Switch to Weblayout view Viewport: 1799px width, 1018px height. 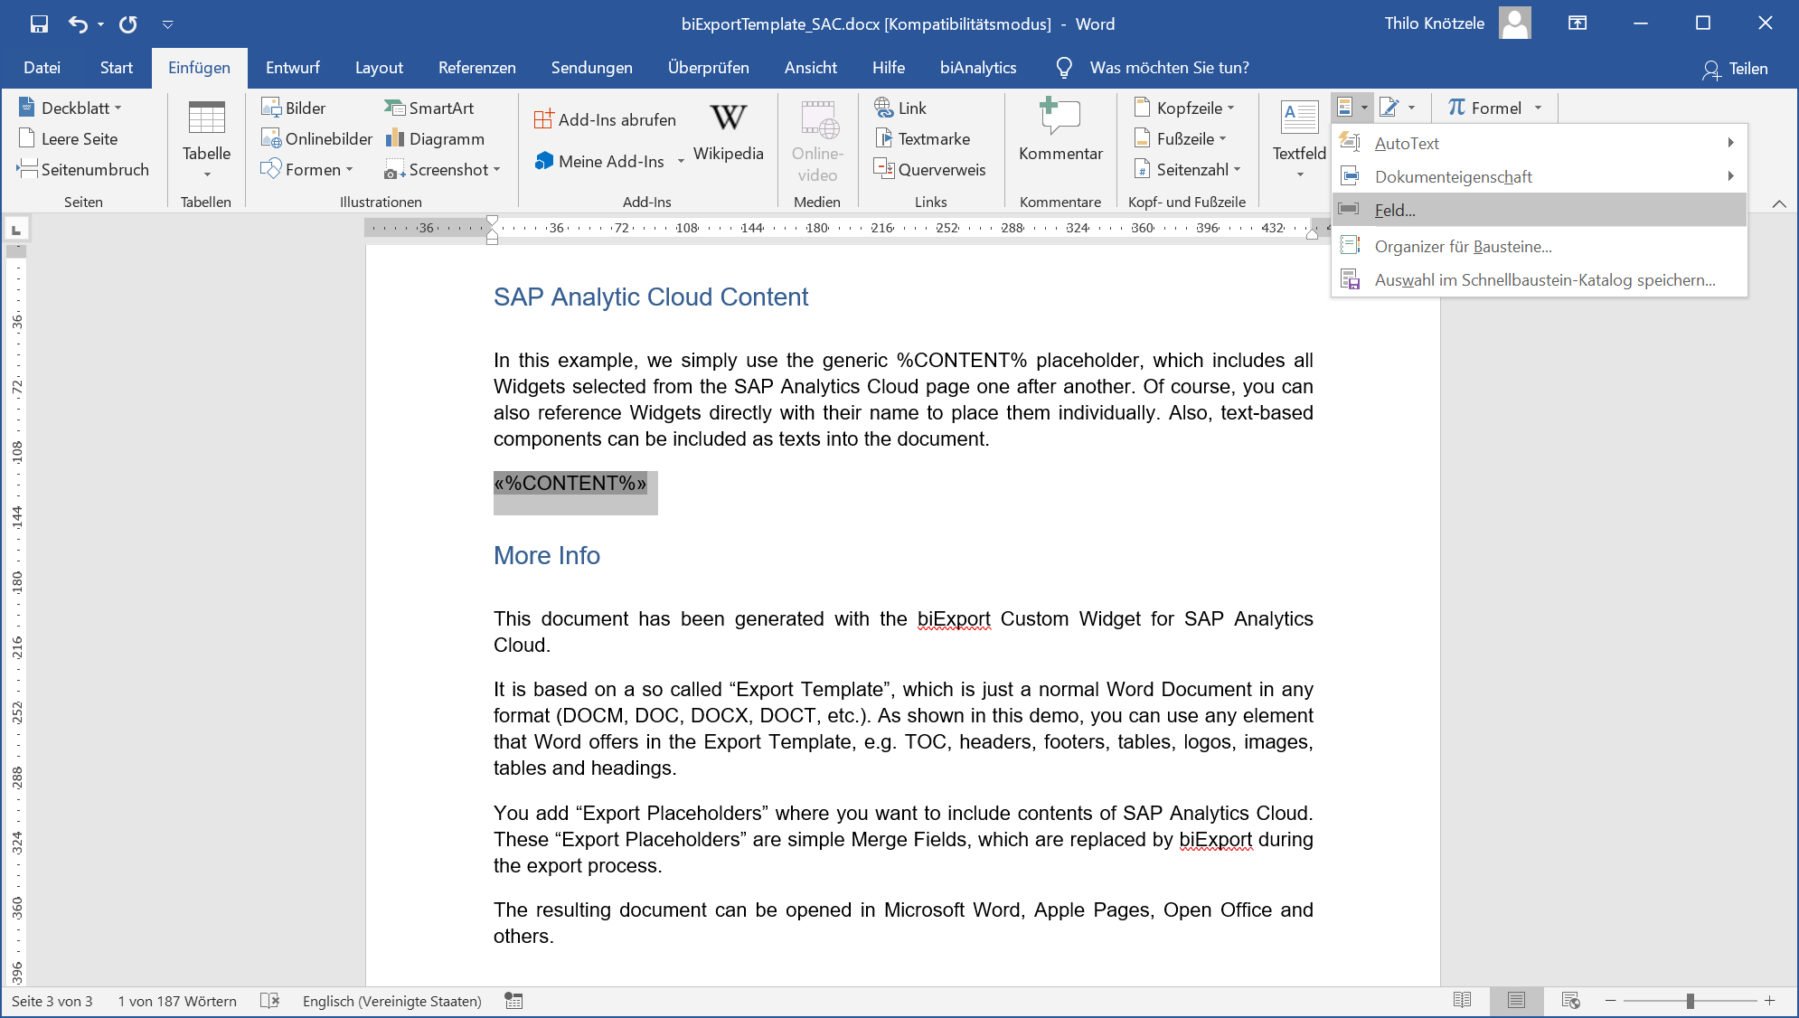[1570, 1001]
